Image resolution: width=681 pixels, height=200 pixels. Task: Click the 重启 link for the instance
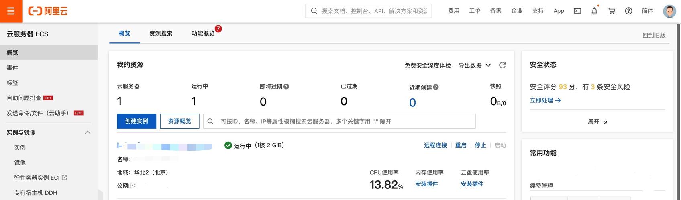tap(461, 145)
